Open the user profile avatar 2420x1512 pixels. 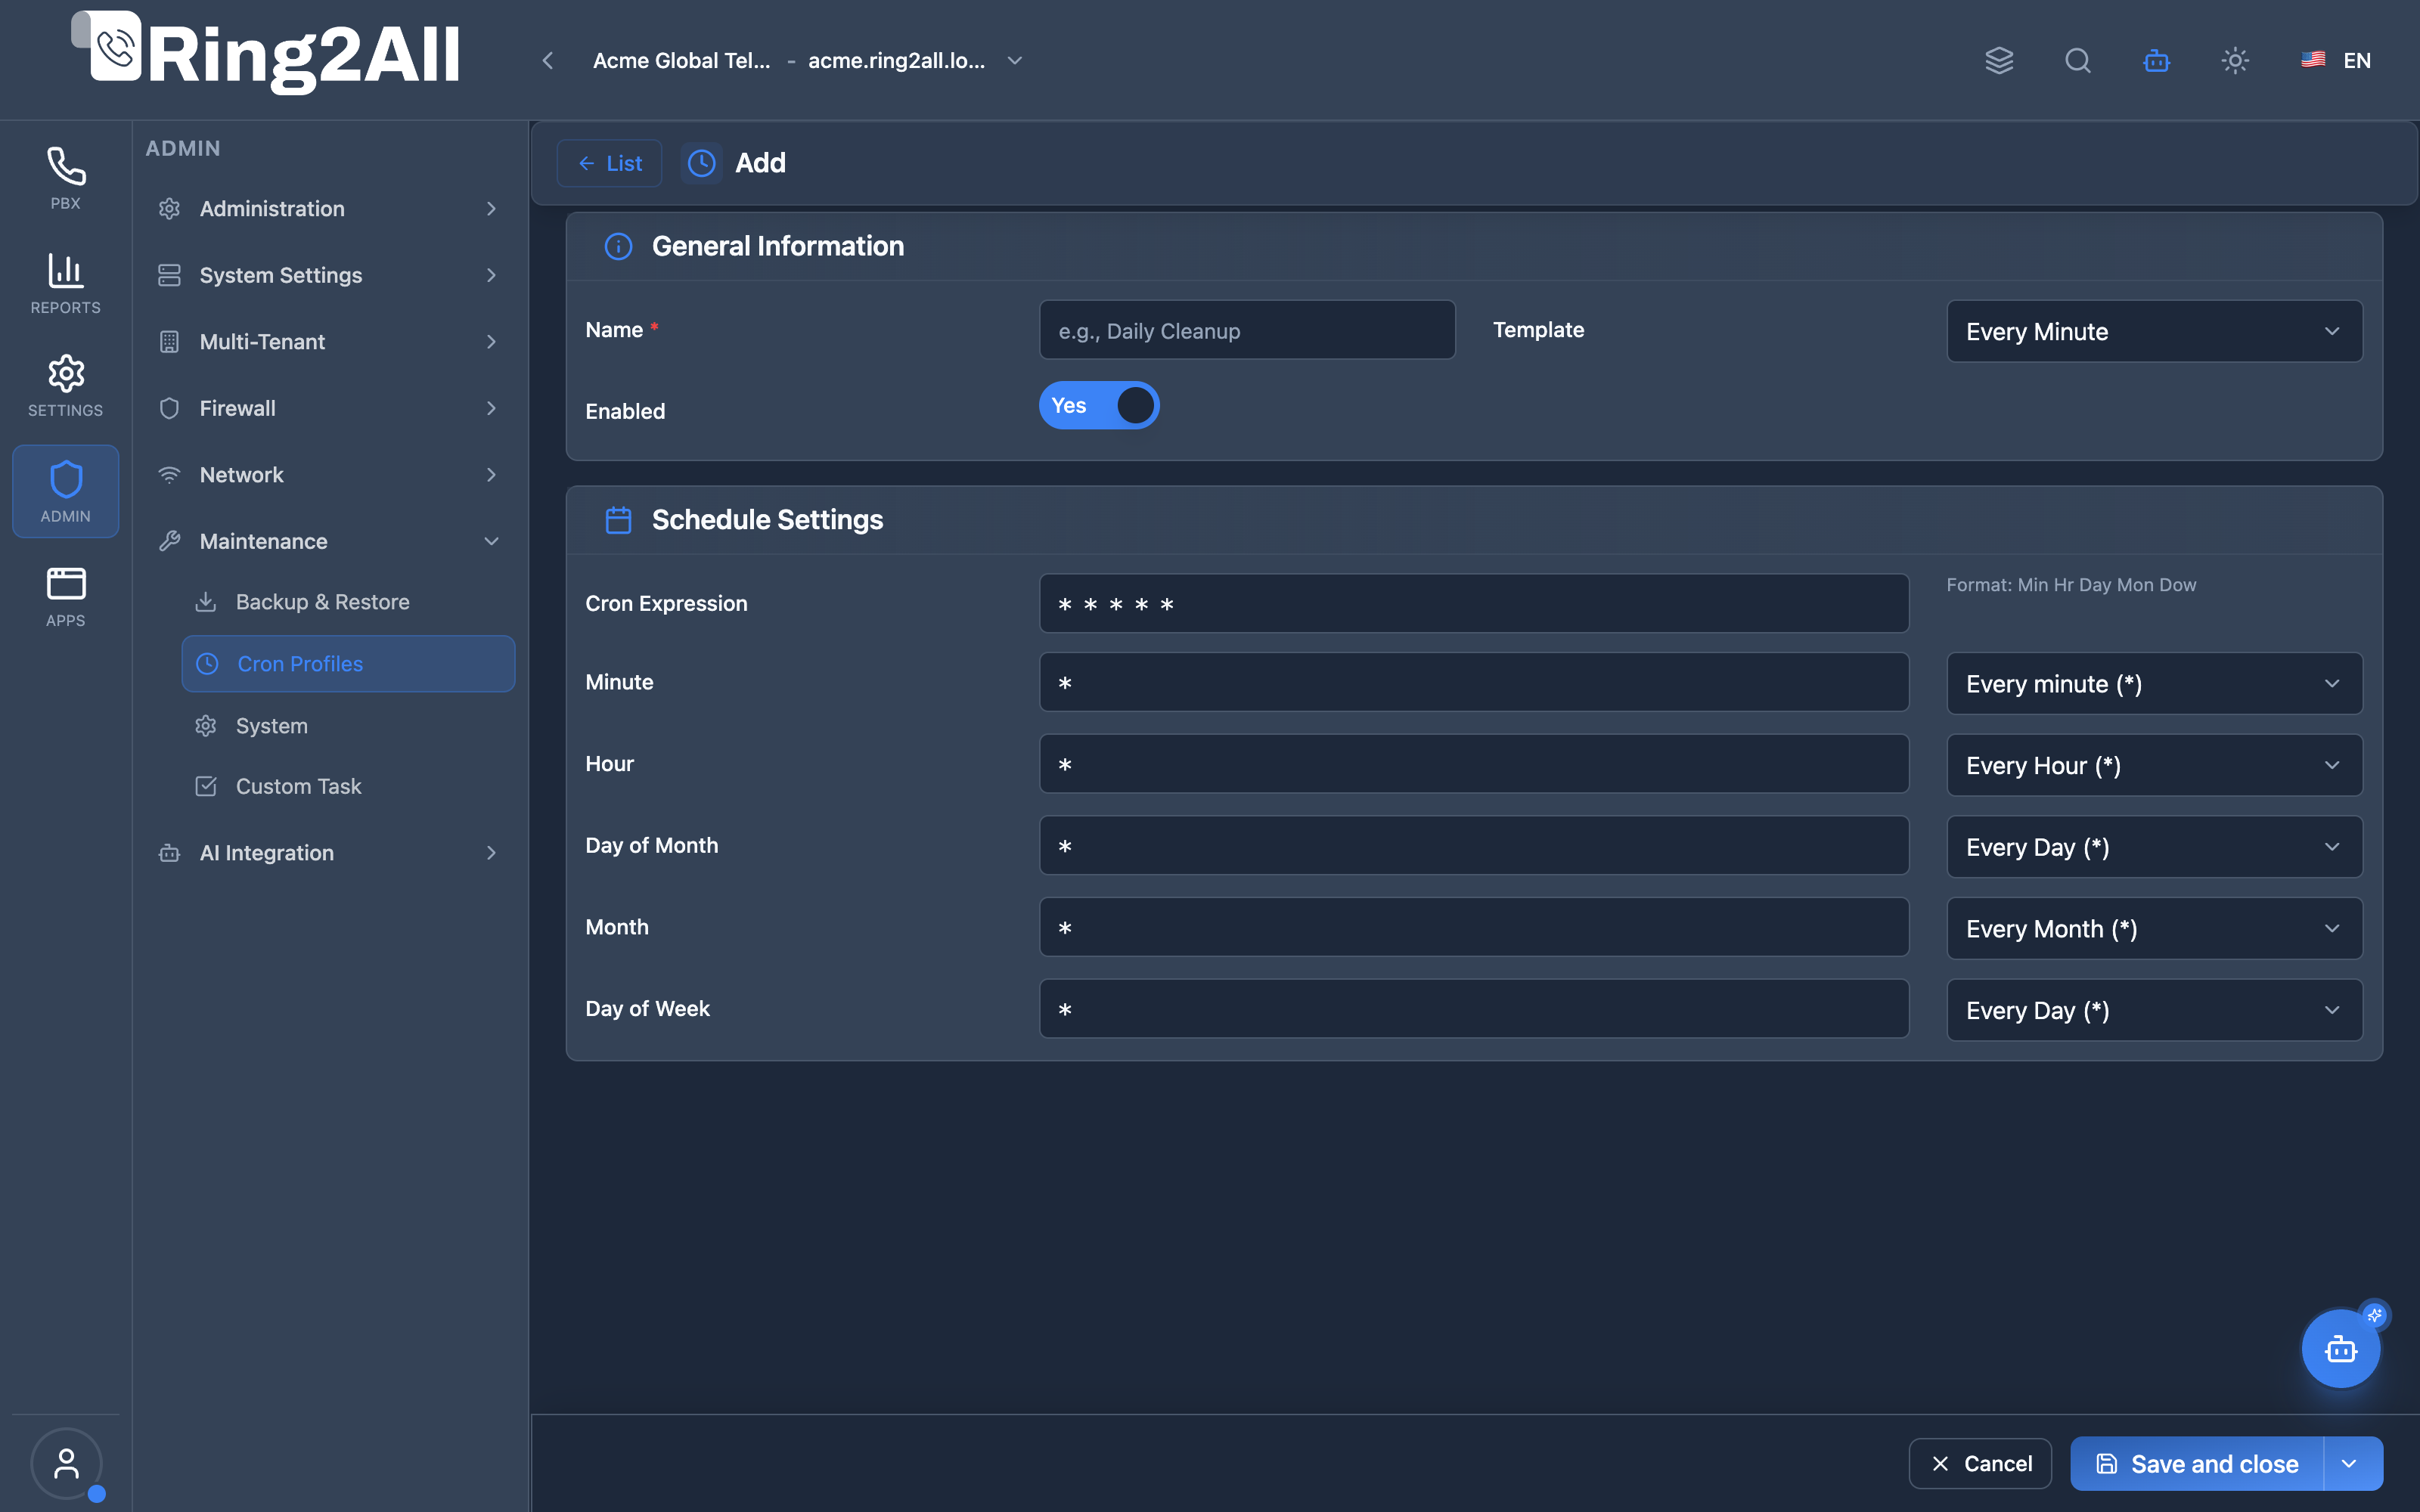pos(66,1463)
